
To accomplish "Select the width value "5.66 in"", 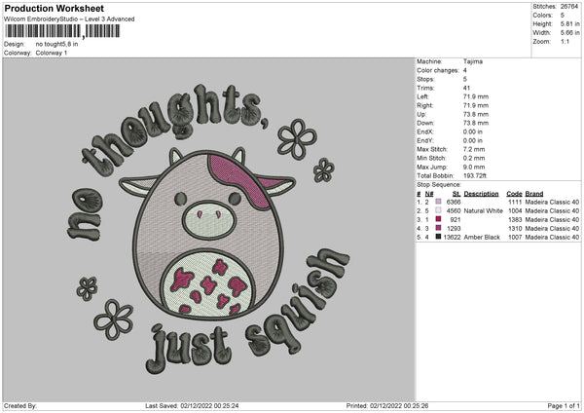I will point(569,33).
